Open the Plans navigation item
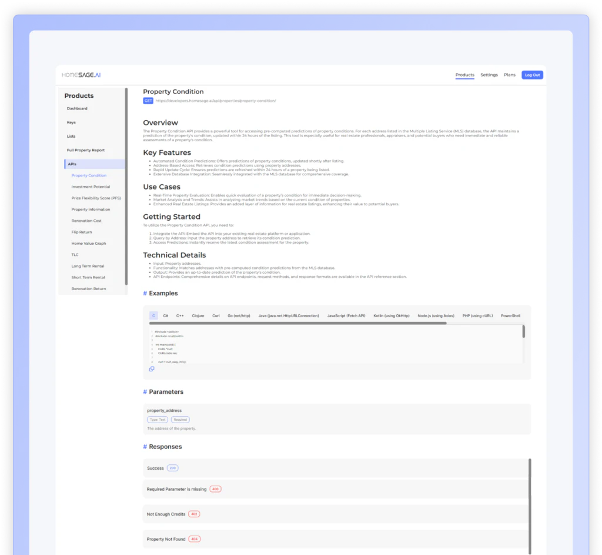 pyautogui.click(x=509, y=75)
